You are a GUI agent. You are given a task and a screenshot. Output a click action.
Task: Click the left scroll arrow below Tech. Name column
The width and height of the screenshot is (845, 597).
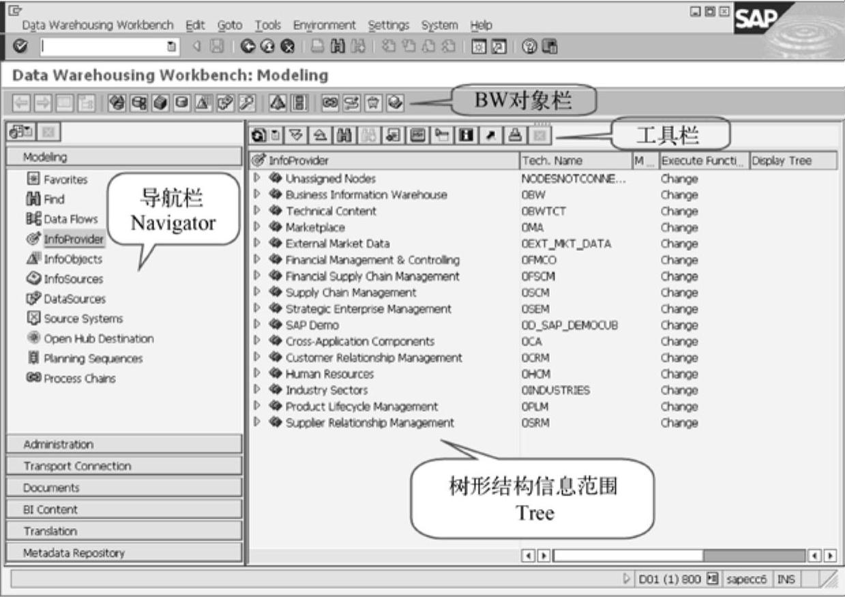point(528,556)
